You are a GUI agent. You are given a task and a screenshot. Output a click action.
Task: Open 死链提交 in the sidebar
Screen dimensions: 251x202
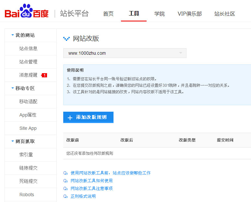28,181
